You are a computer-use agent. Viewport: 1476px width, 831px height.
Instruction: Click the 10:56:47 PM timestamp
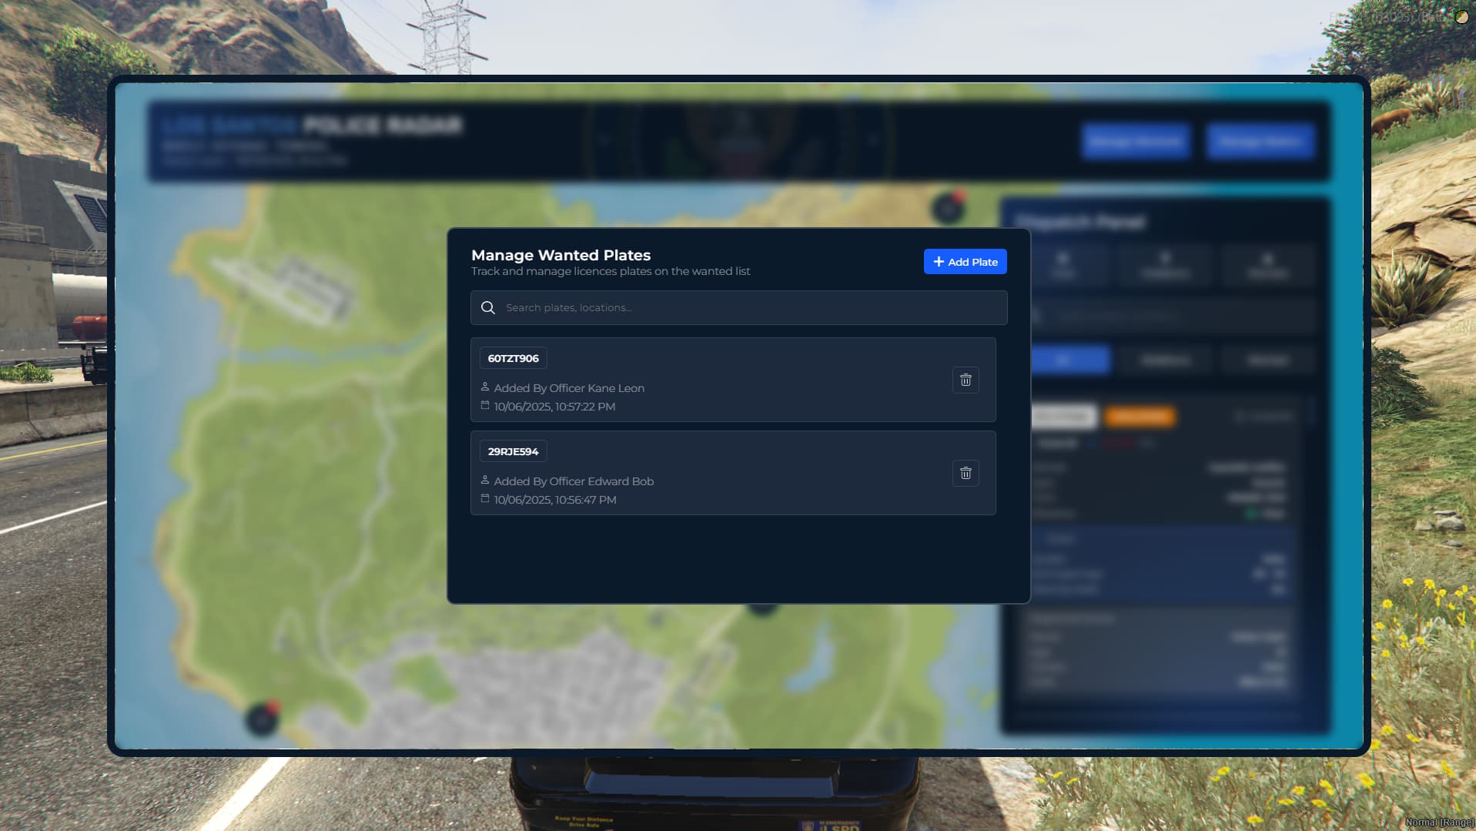pyautogui.click(x=555, y=500)
